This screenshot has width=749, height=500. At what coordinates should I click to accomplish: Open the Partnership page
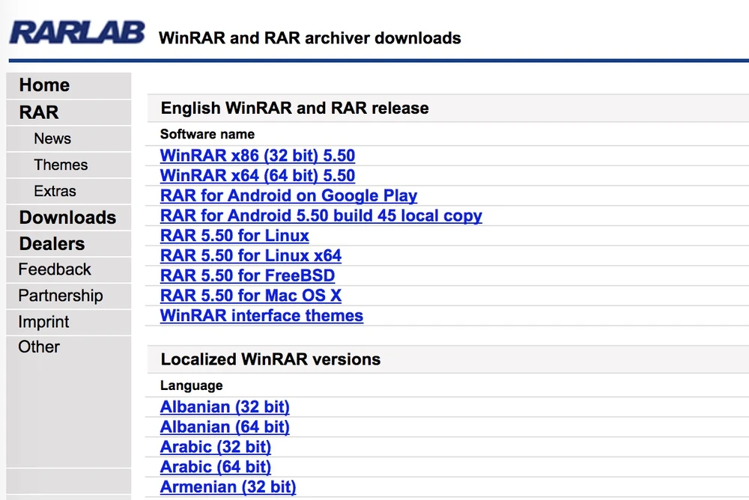(x=61, y=296)
